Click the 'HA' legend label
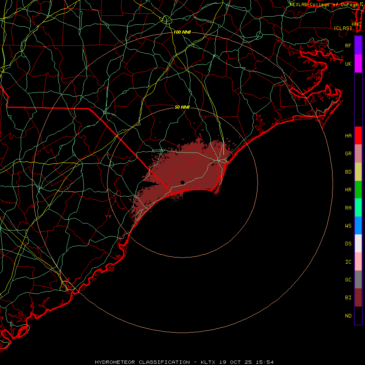Image resolution: width=365 pixels, height=365 pixels. (x=348, y=135)
